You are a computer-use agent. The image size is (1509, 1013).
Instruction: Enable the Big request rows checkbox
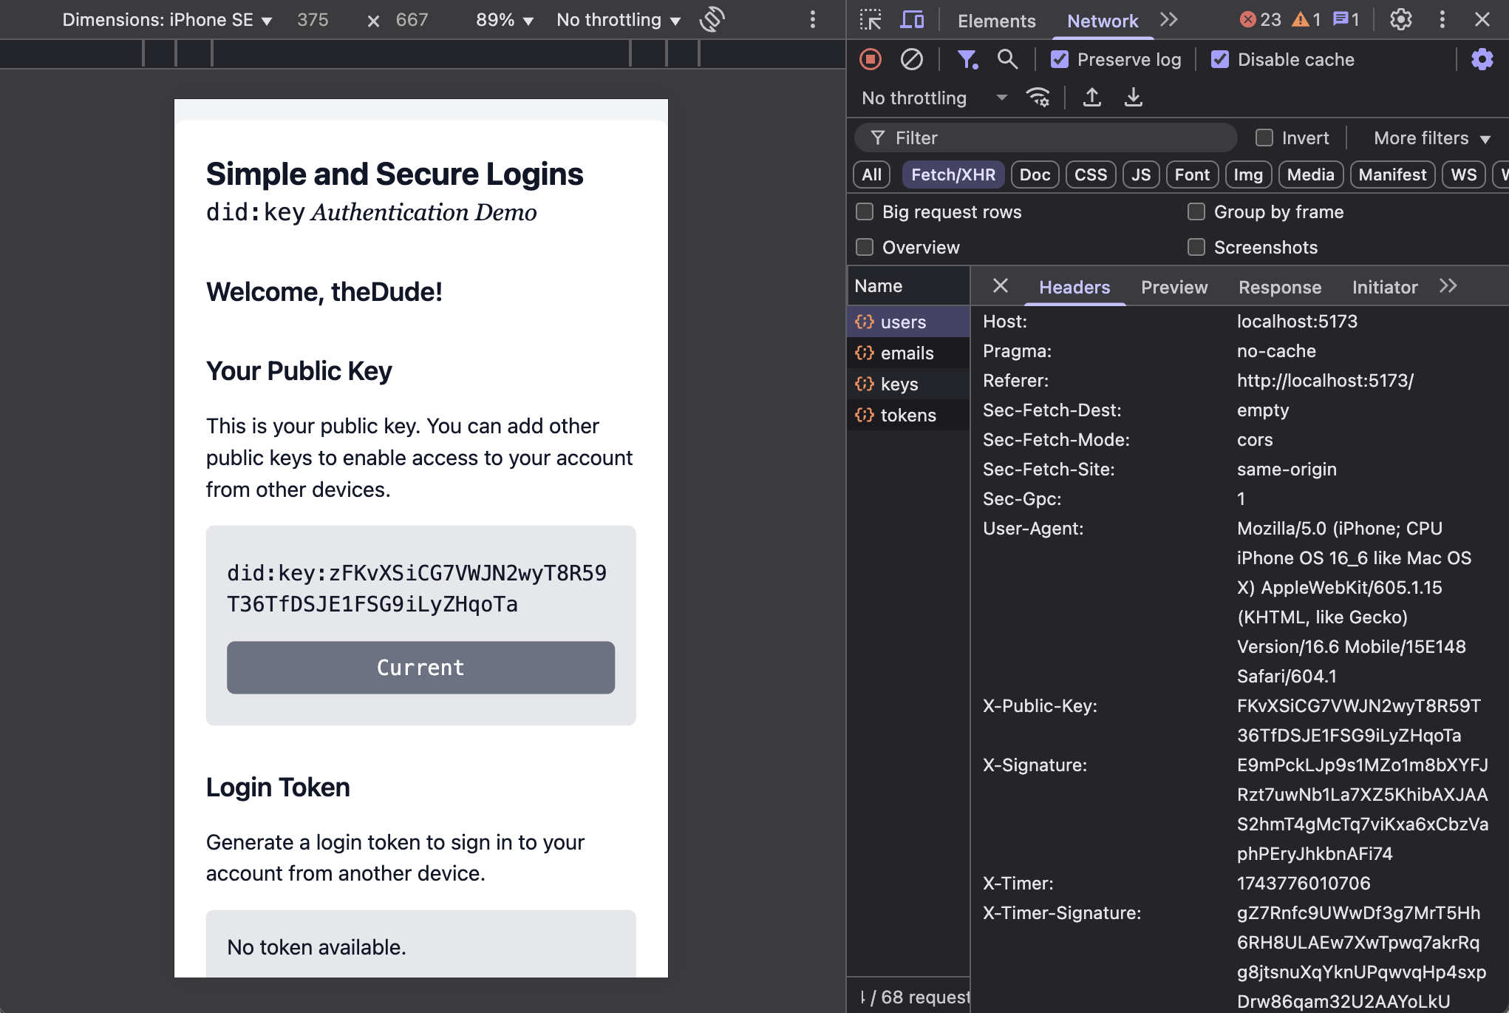click(x=865, y=212)
